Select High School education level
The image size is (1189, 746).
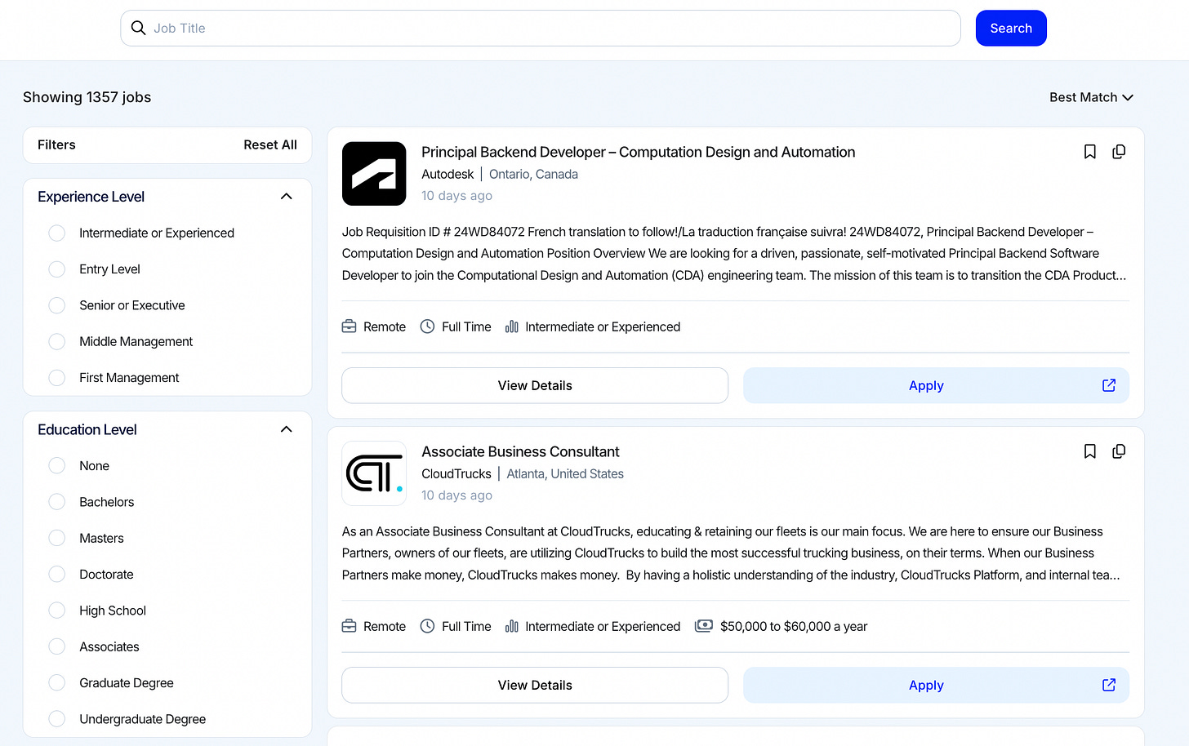coord(57,611)
